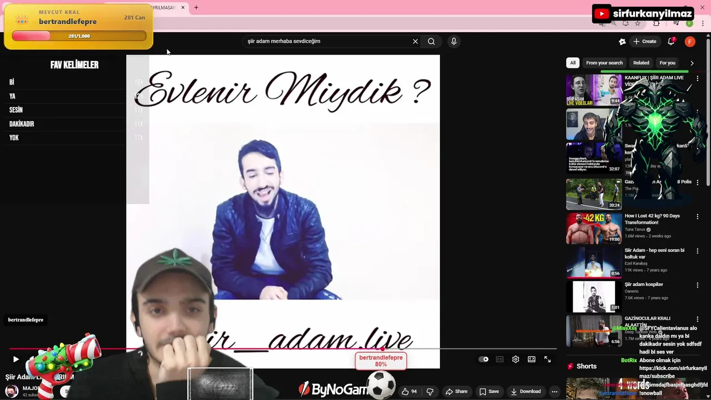The width and height of the screenshot is (711, 400).
Task: Open options menu for KAANFLIX video
Action: [698, 79]
